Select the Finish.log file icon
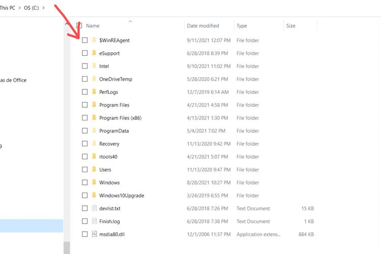The height and width of the screenshot is (254, 381). click(94, 221)
